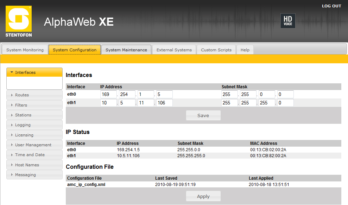Expand the User Management section
This screenshot has width=348, height=205.
tap(34, 145)
